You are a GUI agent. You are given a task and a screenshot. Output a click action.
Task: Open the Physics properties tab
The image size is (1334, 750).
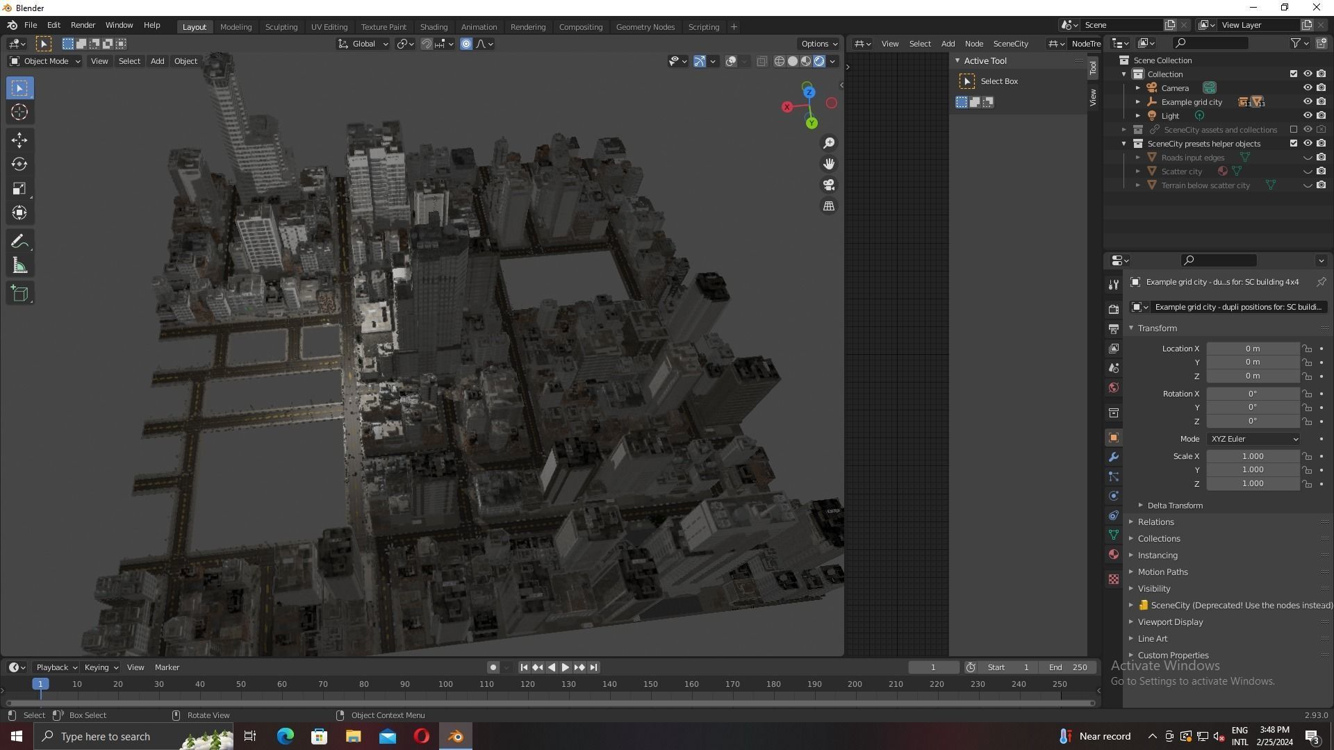(x=1114, y=497)
